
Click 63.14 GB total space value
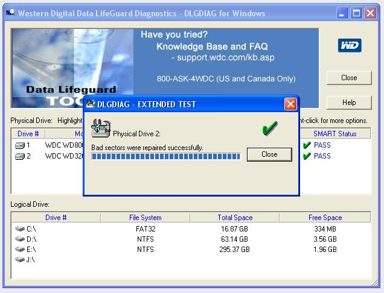click(x=234, y=239)
